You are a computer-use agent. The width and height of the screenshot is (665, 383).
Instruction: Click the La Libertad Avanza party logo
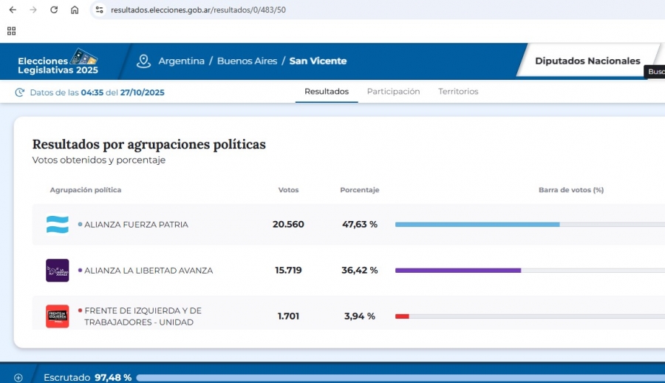pos(58,271)
